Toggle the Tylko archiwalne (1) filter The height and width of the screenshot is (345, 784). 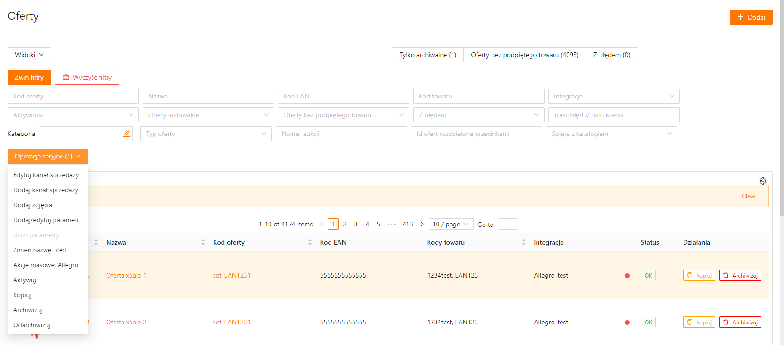(x=428, y=55)
